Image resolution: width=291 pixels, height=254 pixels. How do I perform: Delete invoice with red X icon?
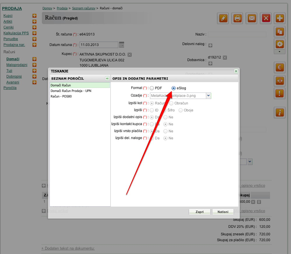pyautogui.click(x=266, y=18)
